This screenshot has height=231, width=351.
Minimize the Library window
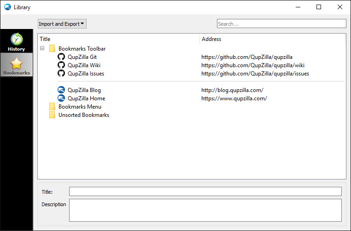(298, 7)
